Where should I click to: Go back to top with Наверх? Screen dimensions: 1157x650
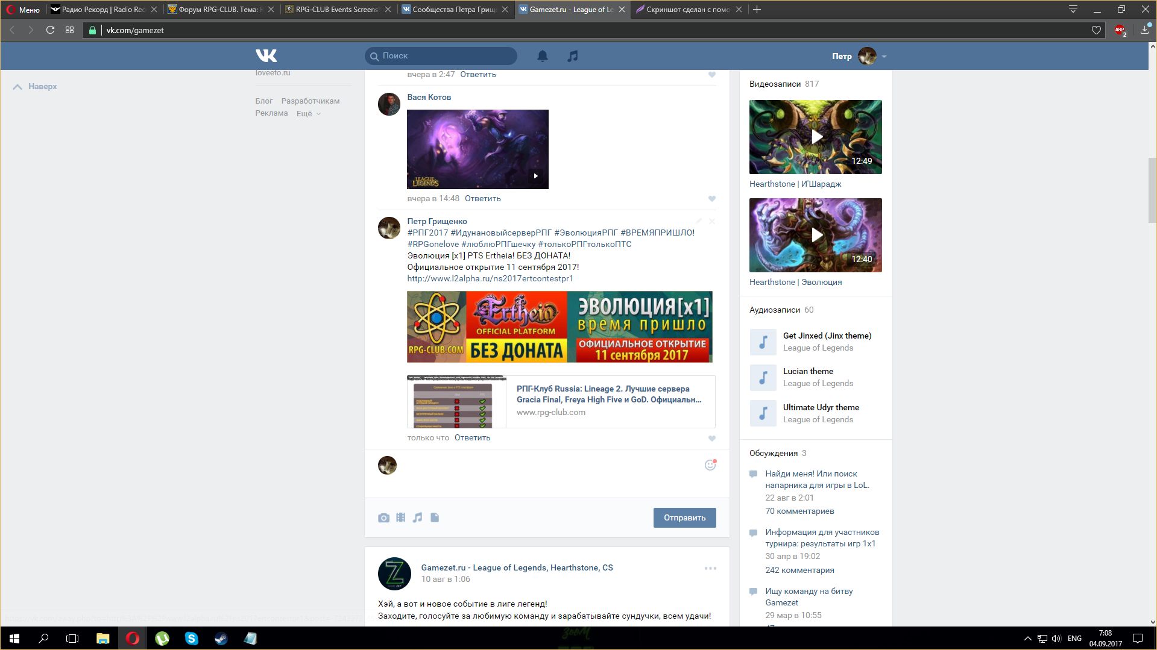(x=35, y=87)
